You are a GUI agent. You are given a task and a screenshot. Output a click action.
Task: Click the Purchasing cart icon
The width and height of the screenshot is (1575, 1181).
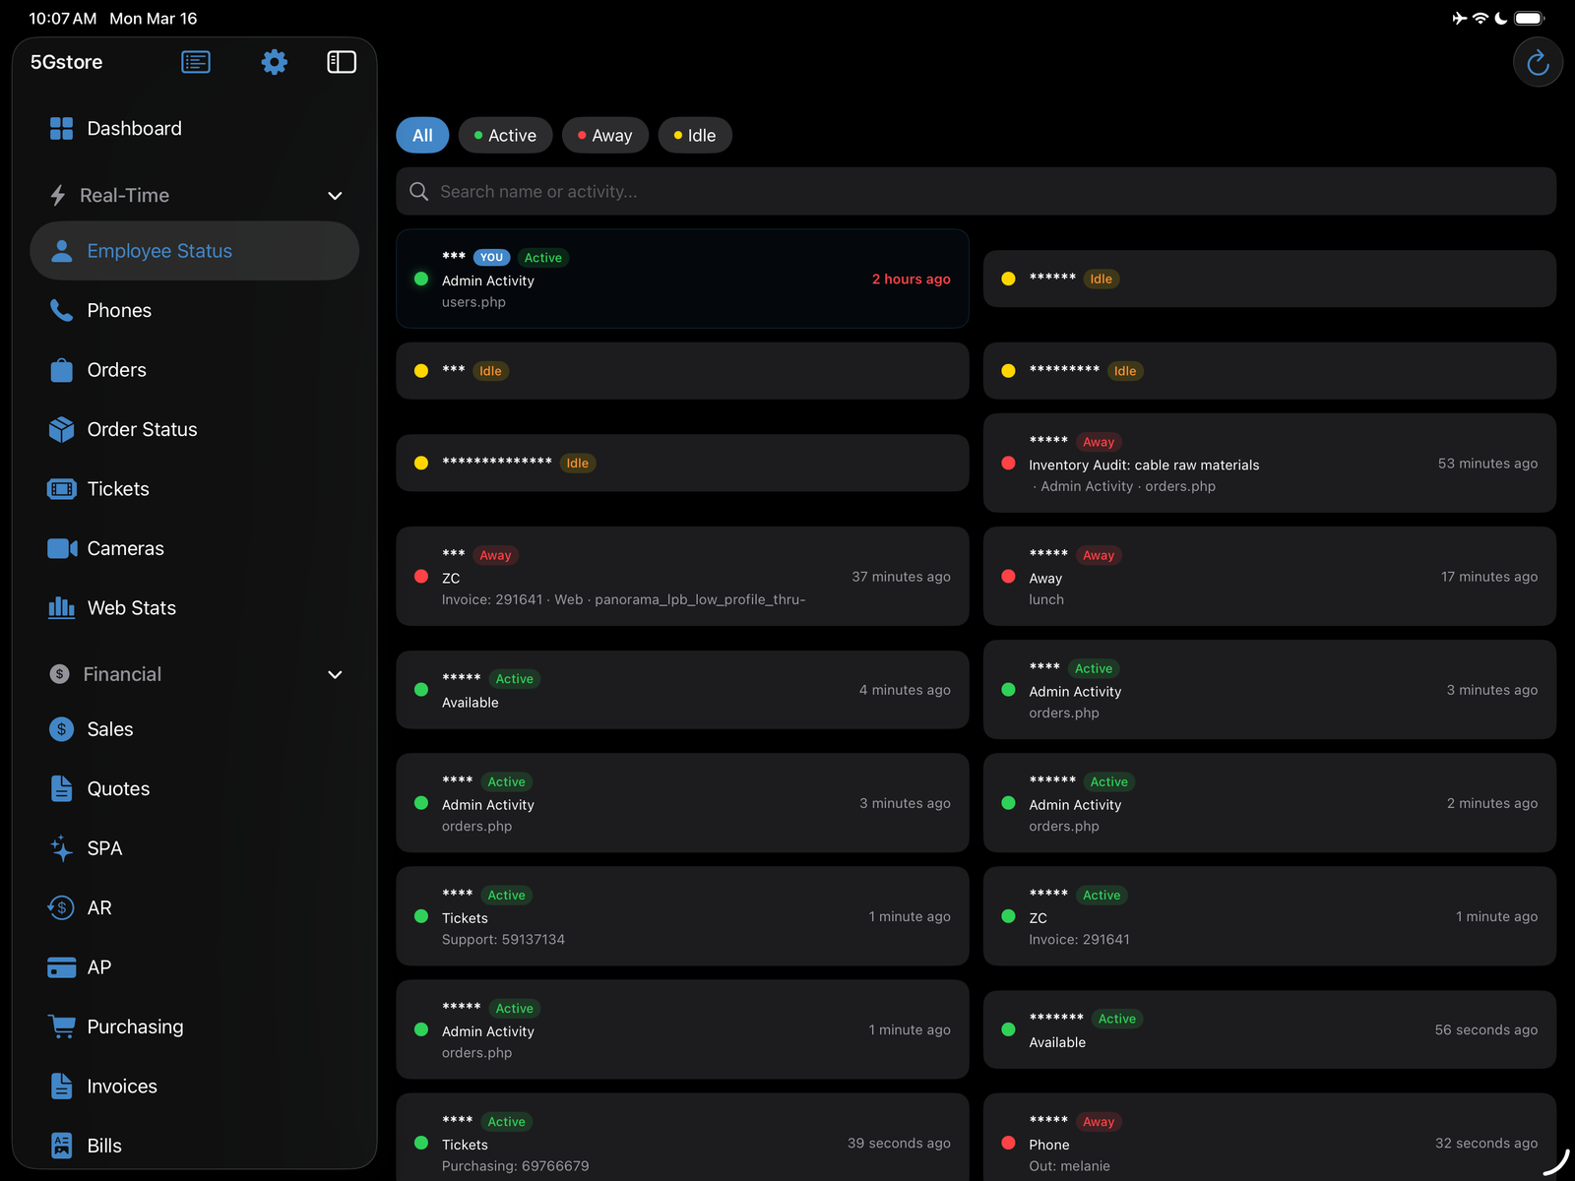[60, 1026]
